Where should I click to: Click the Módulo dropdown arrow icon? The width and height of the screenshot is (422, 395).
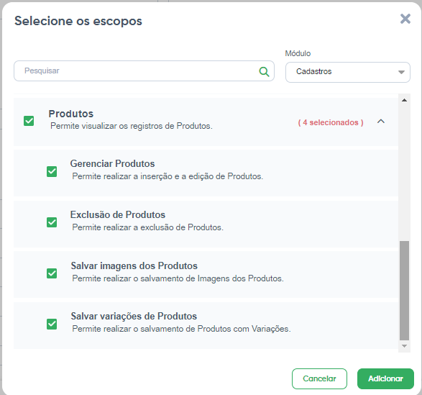[401, 72]
